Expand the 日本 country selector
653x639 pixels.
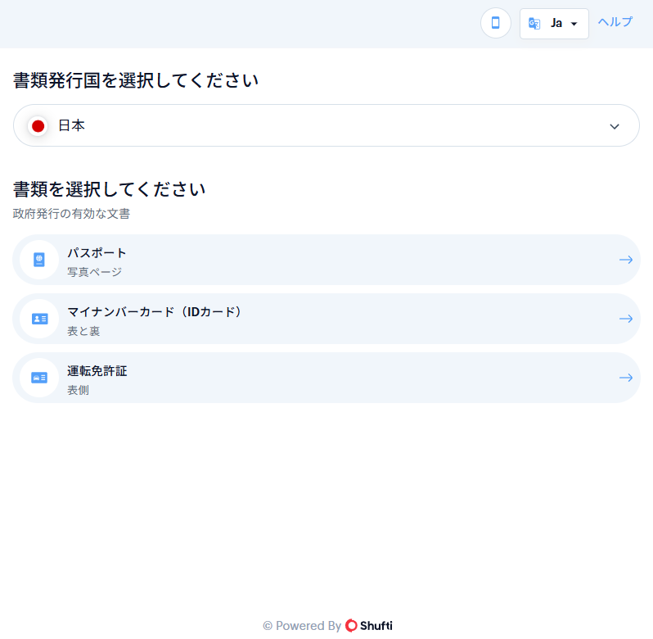tap(326, 125)
